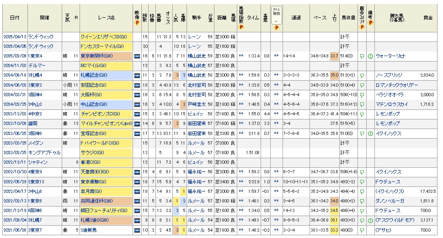Open winner horse ノースブリッジ link
The image size is (443, 238).
[389, 76]
